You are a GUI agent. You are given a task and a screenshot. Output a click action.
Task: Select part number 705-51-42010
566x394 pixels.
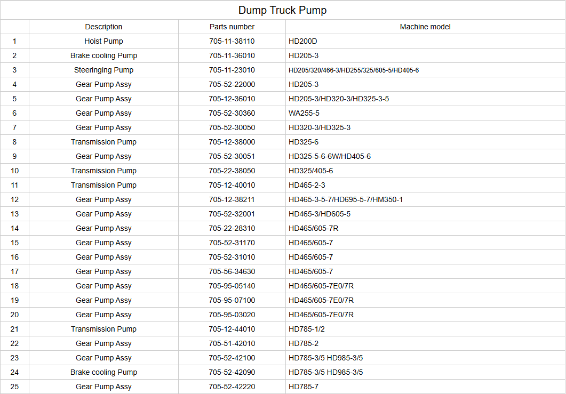232,344
